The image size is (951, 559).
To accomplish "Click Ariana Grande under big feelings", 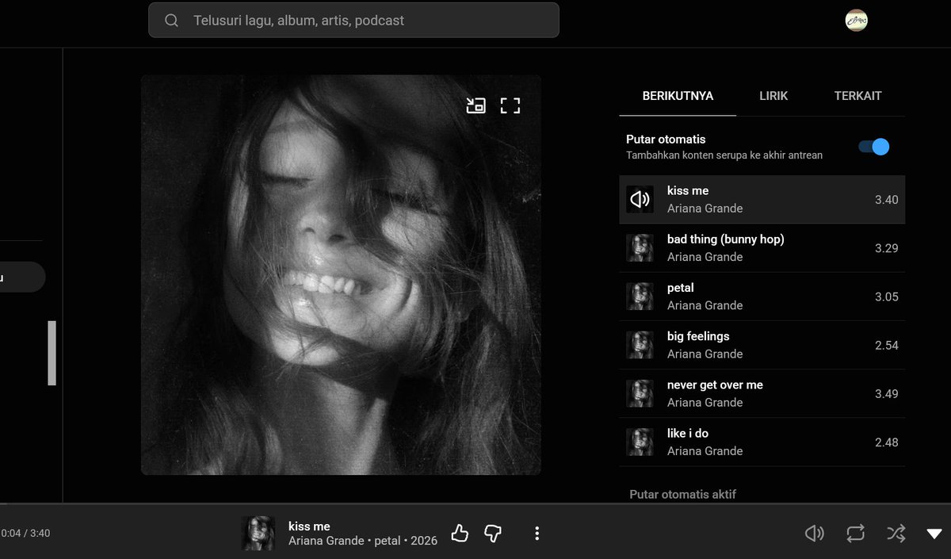I will tap(705, 354).
